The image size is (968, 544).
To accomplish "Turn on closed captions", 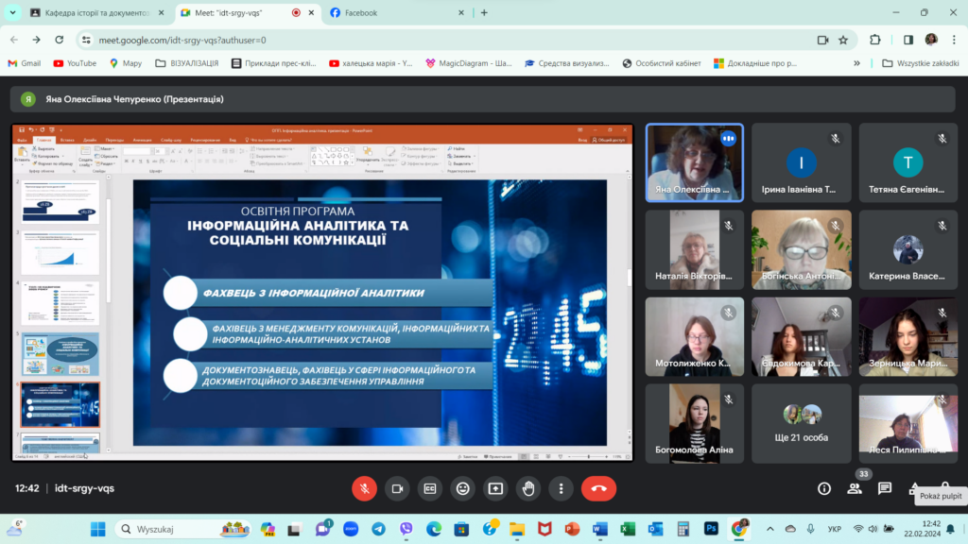I will pyautogui.click(x=430, y=488).
